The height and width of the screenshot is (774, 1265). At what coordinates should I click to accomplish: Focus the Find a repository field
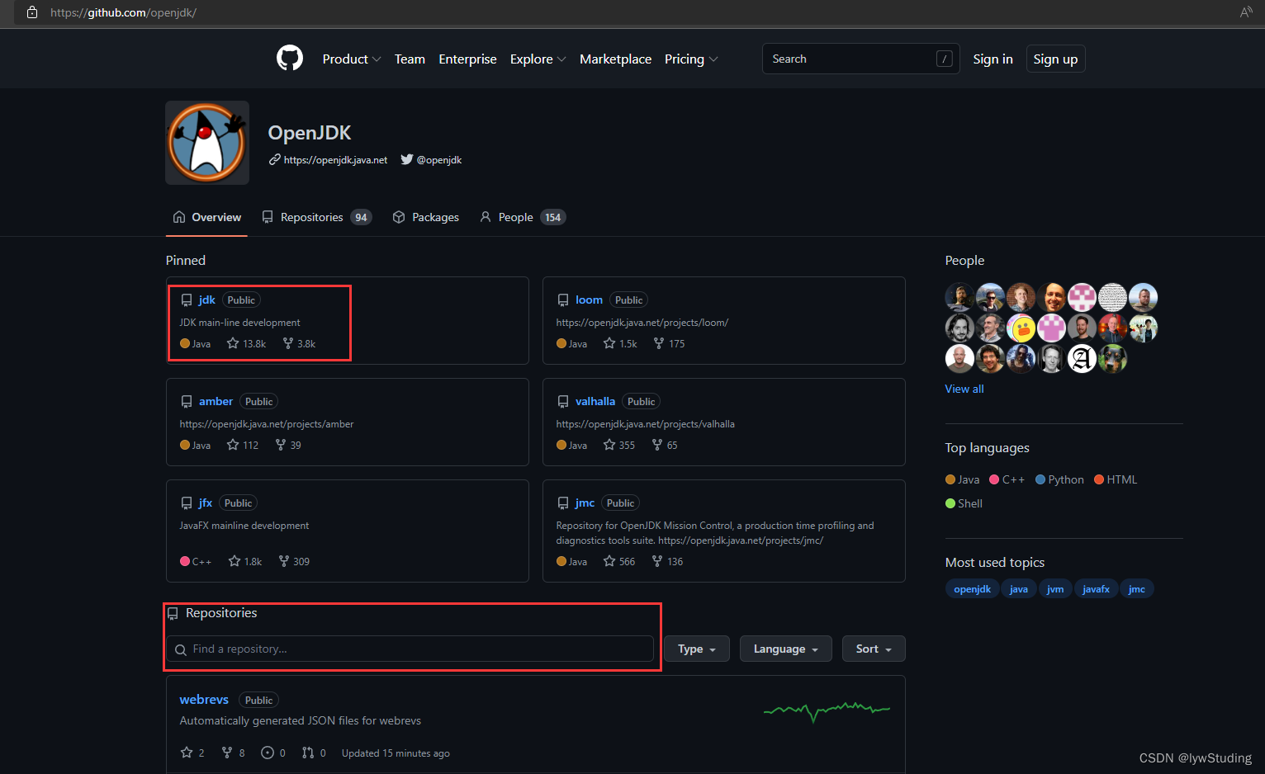pyautogui.click(x=410, y=649)
